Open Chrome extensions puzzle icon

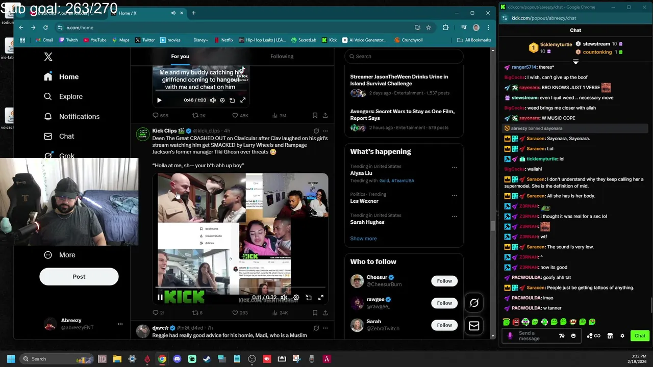pos(445,28)
